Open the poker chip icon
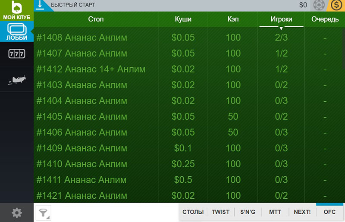Image resolution: width=345 pixels, height=222 pixels. 319,5
